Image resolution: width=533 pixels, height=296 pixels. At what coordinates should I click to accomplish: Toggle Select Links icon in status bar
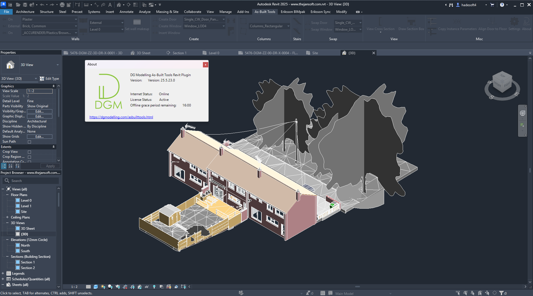pos(458,293)
